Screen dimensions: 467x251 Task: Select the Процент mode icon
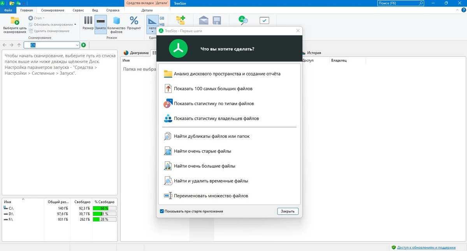tap(134, 20)
